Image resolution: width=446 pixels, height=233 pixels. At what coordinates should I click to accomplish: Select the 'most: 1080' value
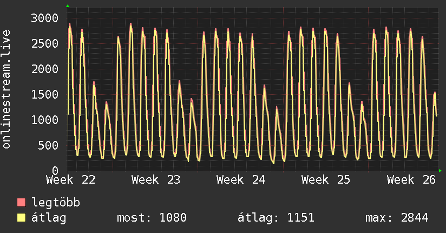(152, 218)
